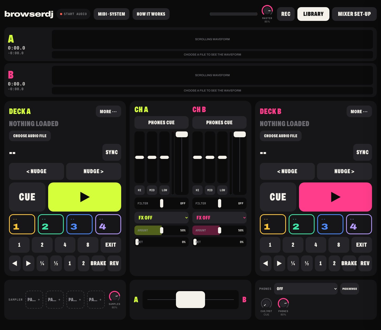Click the Phones volume knob

[283, 304]
